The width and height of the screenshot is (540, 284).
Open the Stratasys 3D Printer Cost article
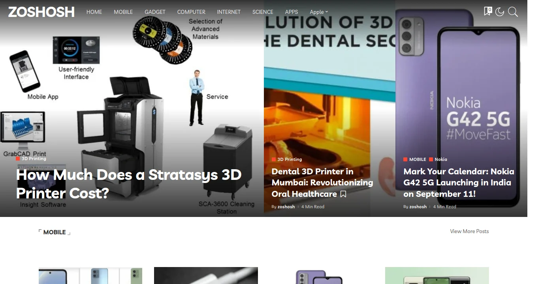129,184
